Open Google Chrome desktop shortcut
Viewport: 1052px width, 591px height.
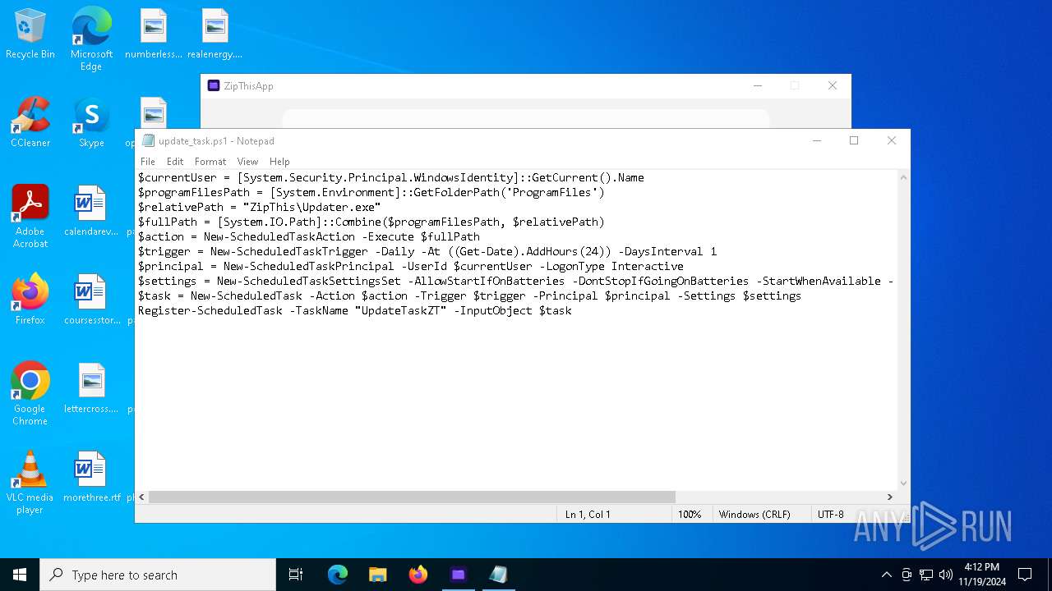tap(30, 394)
